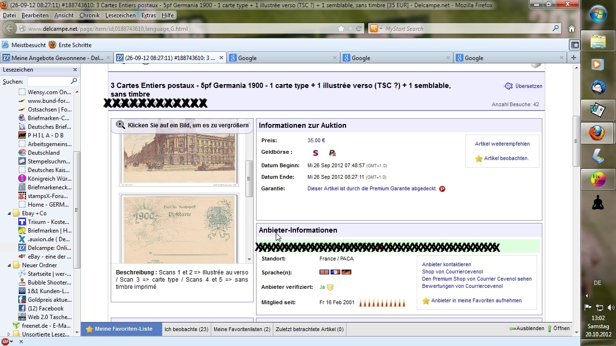Bookmark page with the star icon
The image size is (616, 346).
pos(341,29)
